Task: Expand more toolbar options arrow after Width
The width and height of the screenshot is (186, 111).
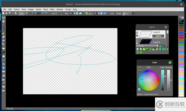Action: 133,14
